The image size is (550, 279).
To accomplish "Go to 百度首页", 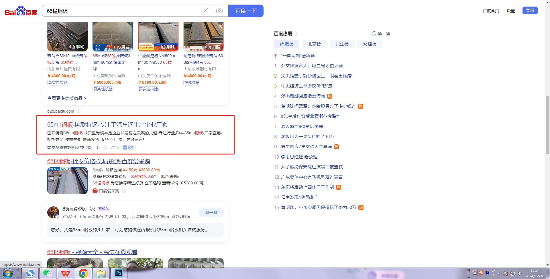I will click(491, 11).
